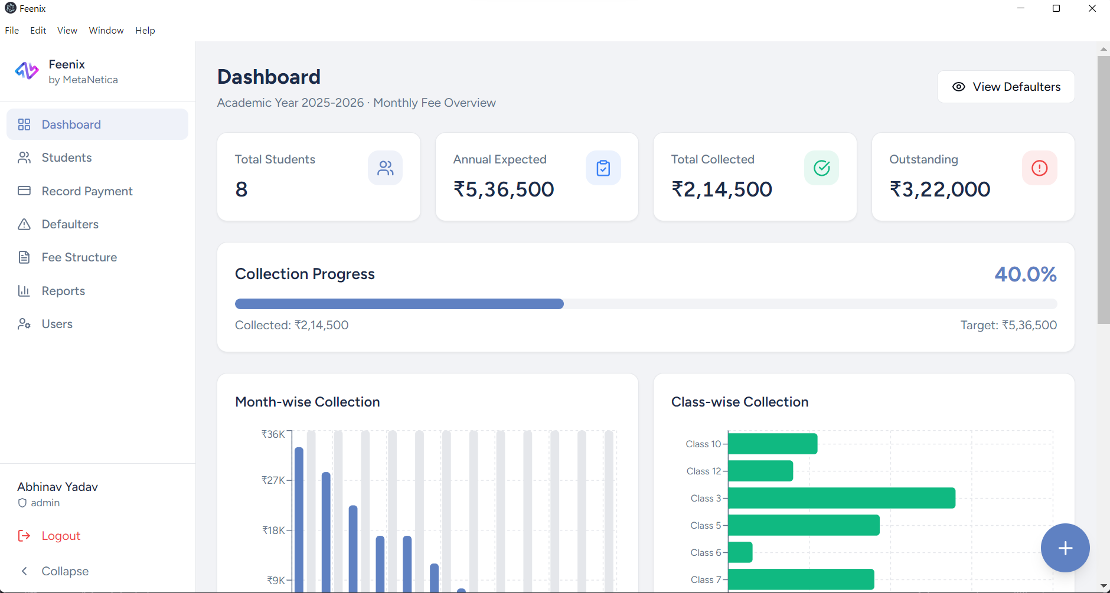The width and height of the screenshot is (1110, 593).
Task: Open the File menu
Action: tap(12, 31)
